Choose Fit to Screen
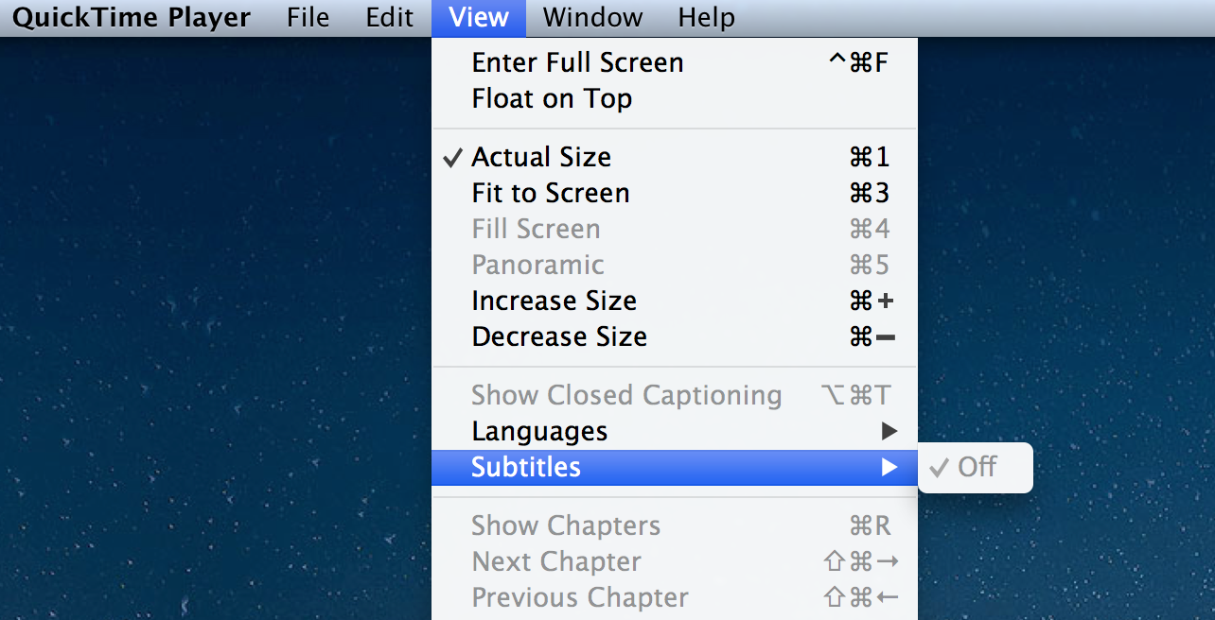 (551, 193)
